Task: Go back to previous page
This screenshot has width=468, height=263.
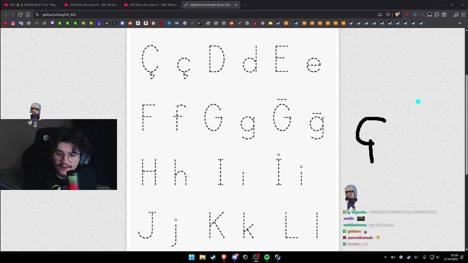Action: [6, 15]
